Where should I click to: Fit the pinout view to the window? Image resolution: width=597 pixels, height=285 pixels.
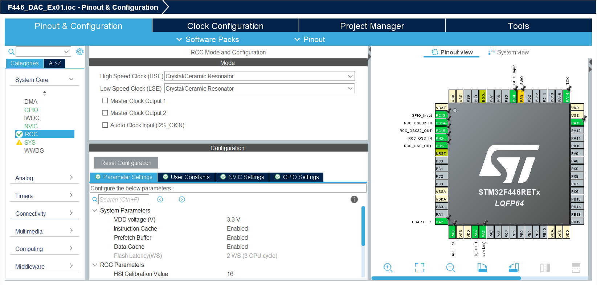coord(420,268)
